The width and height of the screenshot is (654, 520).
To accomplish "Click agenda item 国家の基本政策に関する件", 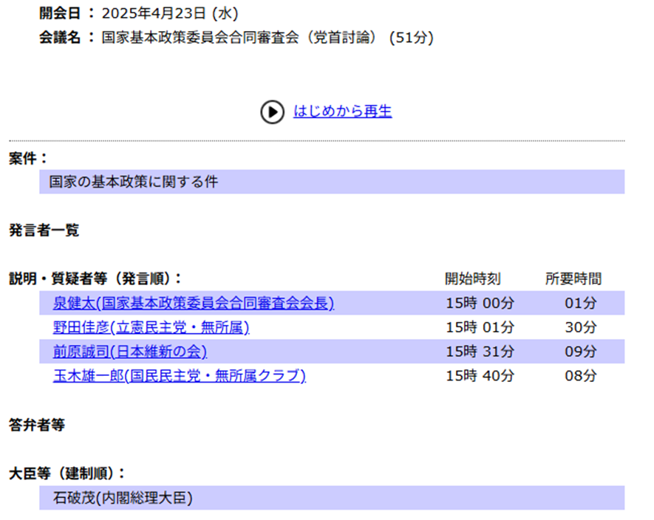I will [332, 182].
